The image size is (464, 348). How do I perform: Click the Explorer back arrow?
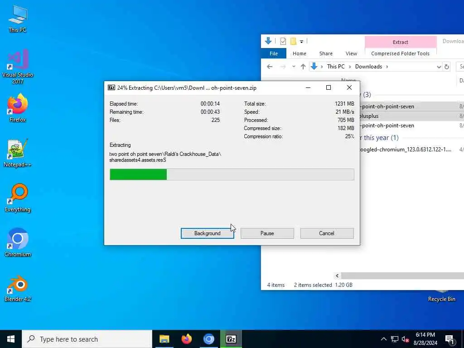pos(270,67)
